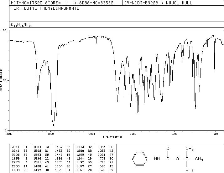The height and width of the screenshot is (173, 224).
Task: Click transmittance 16 beside 1442
Action: pos(68,155)
